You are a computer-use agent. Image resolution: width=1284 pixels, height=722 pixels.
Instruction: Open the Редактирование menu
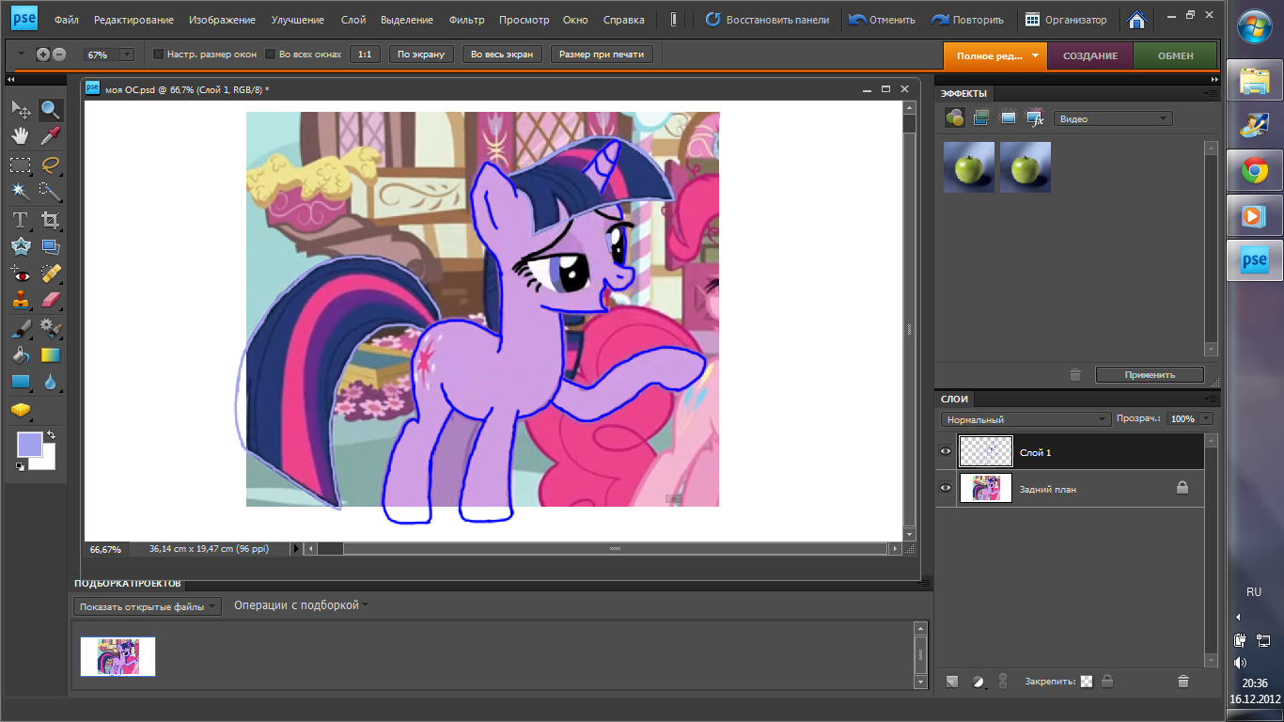point(134,20)
